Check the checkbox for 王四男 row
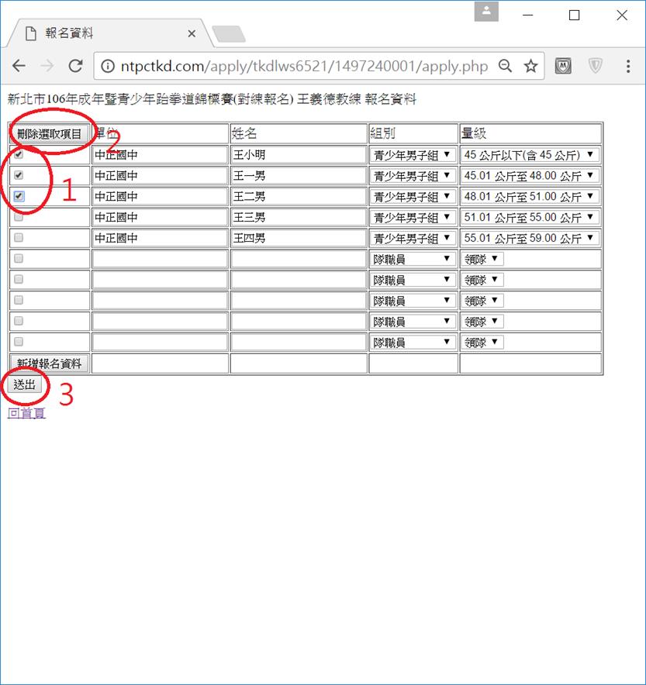Screen dimensions: 646x685 tap(19, 239)
